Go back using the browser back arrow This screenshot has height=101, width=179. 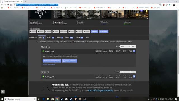click(2, 5)
